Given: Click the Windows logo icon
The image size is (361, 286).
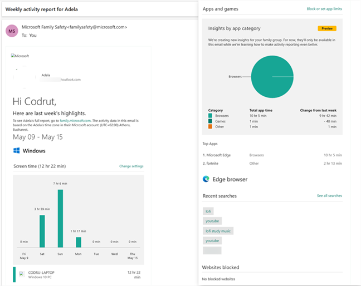Looking at the screenshot, I should click(x=16, y=151).
